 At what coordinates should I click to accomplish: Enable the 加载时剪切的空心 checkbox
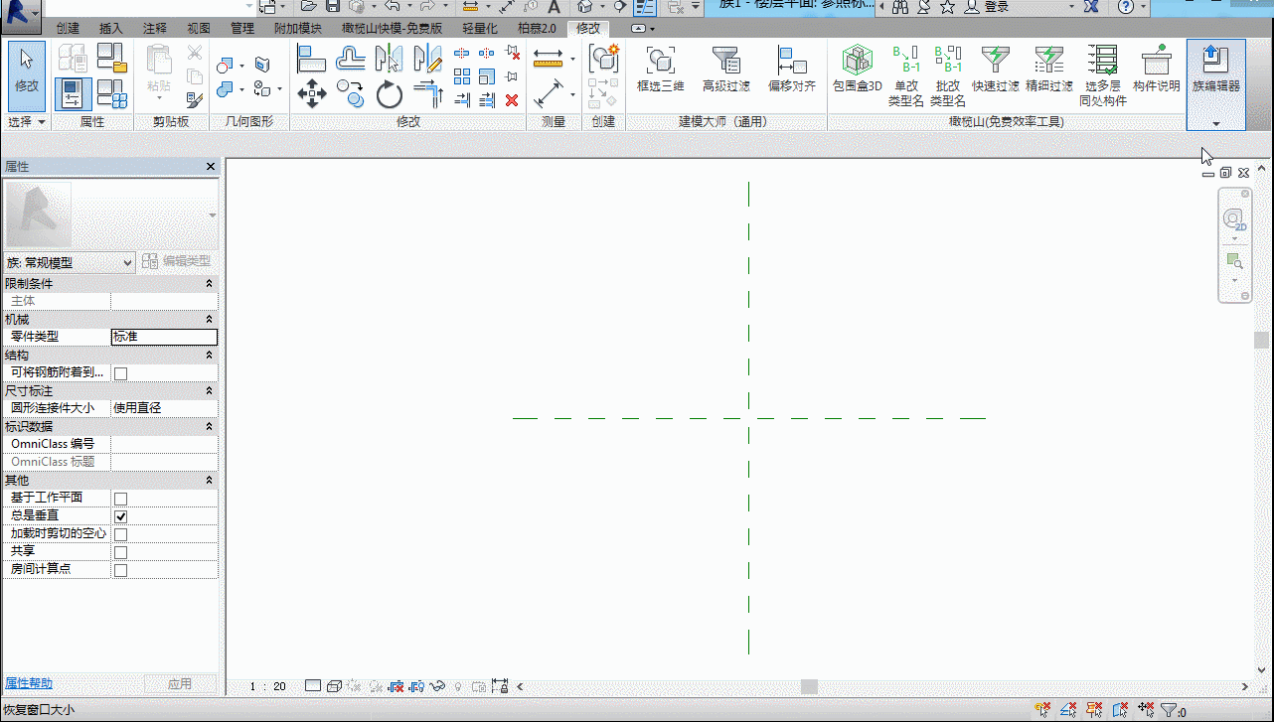coord(120,534)
